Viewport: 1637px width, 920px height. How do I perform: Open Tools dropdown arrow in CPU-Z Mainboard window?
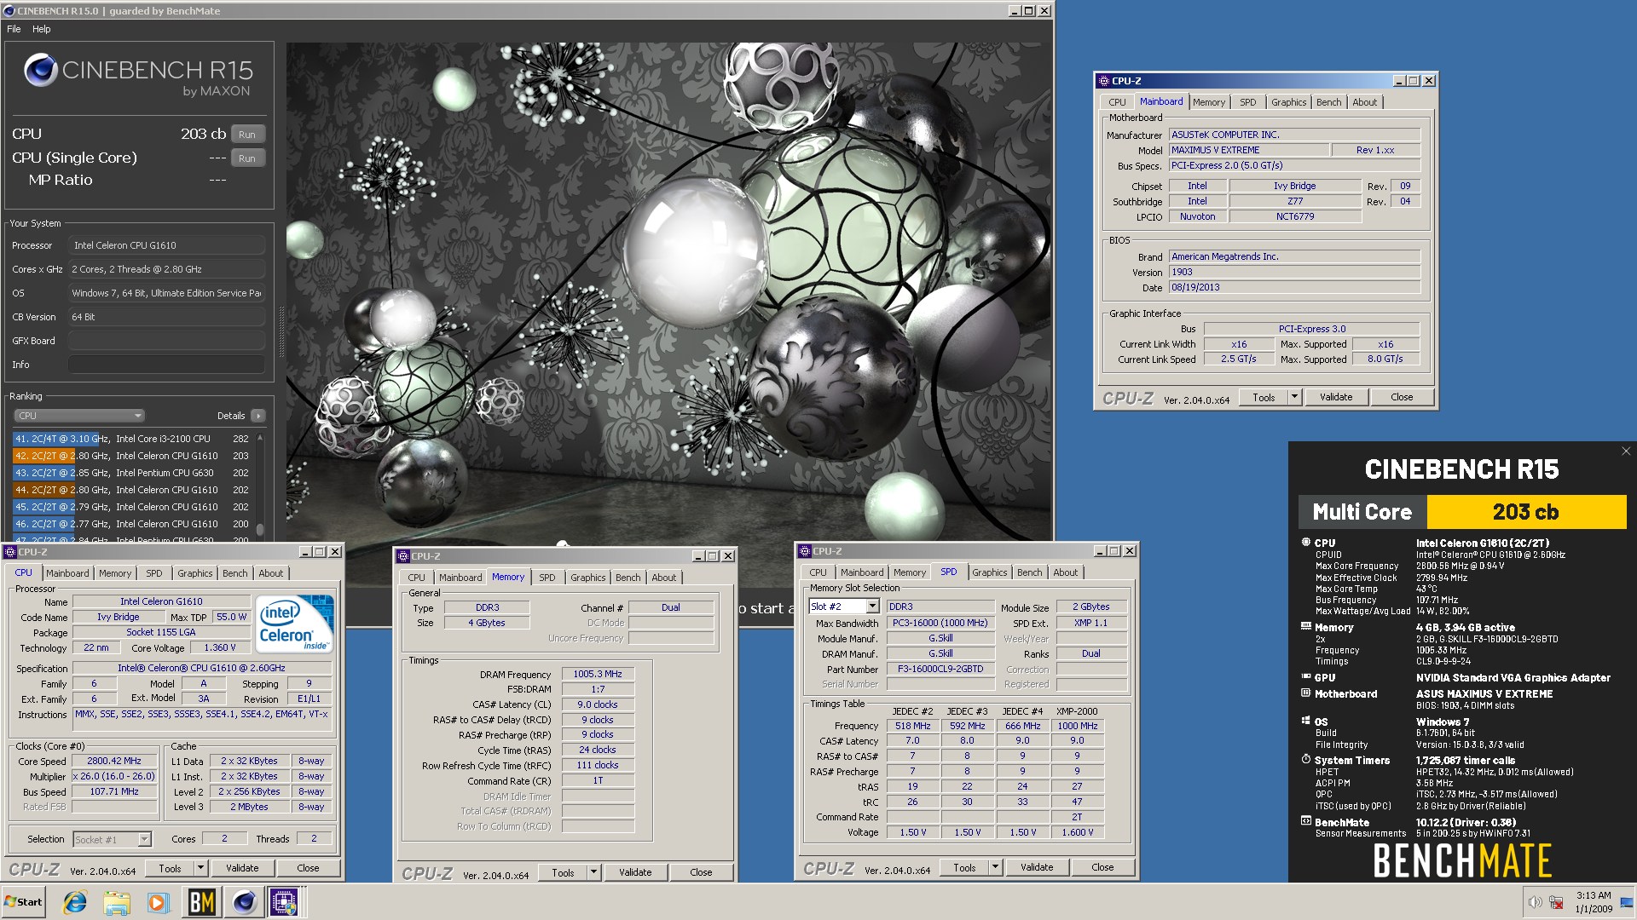pyautogui.click(x=1294, y=397)
